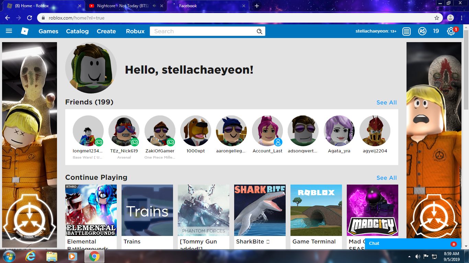Viewport: 469px width, 263px height.
Task: Go to the Robux page
Action: point(135,31)
